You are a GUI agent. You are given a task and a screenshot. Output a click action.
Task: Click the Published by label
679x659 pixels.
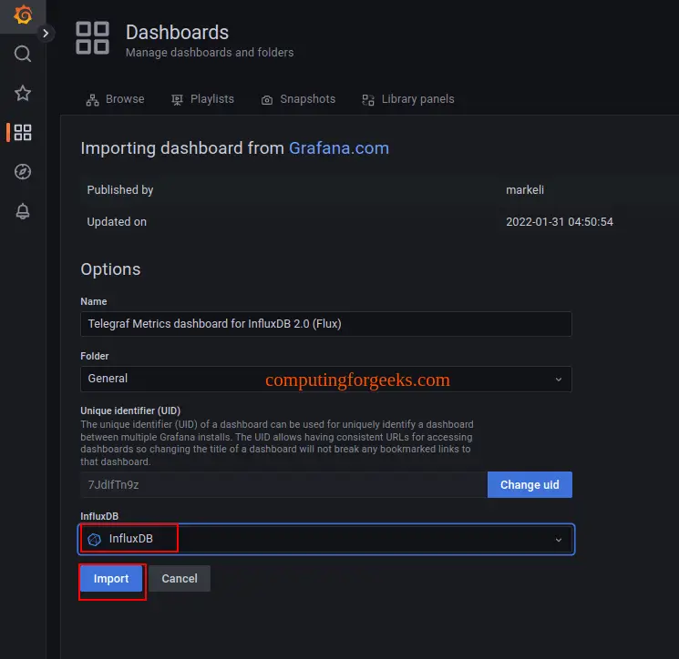click(120, 190)
